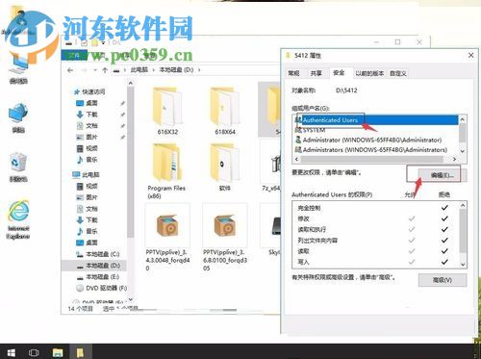Screen dimensions: 481x359
Task: Click allow checkmark for 读取和执行
Action: point(412,230)
